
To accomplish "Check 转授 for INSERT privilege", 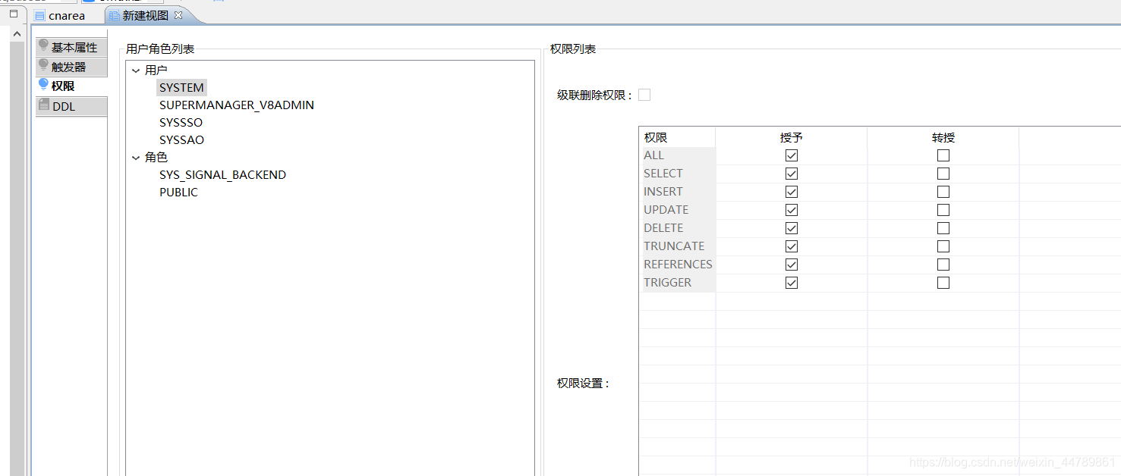I will point(943,192).
